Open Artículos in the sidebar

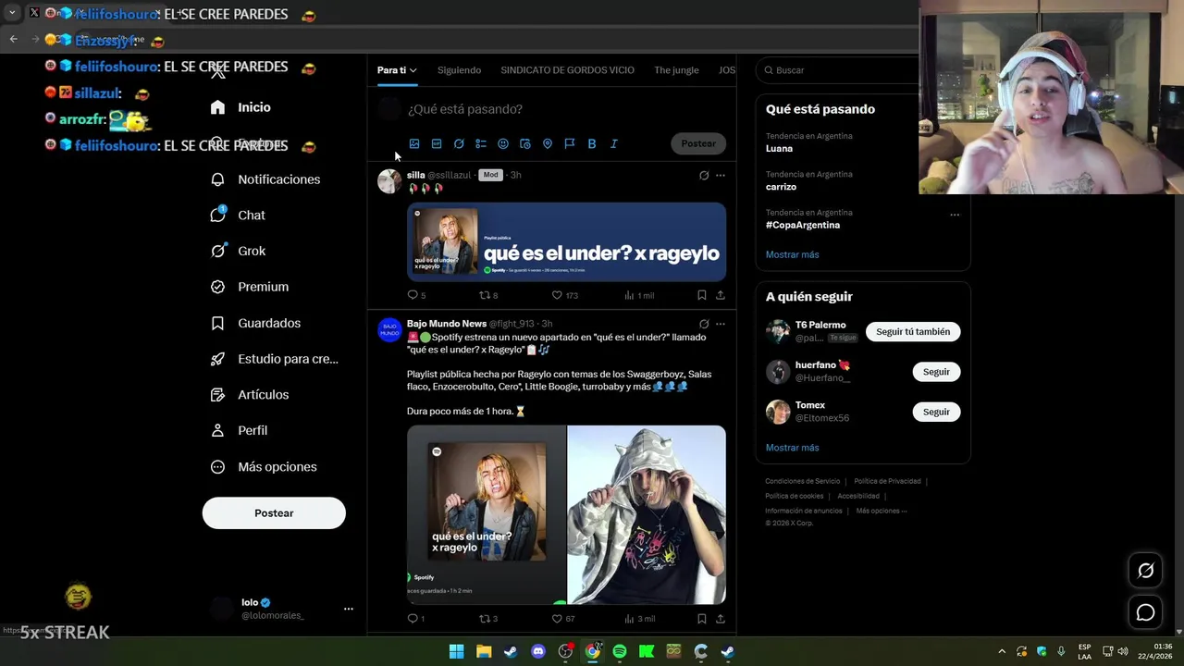[250, 394]
